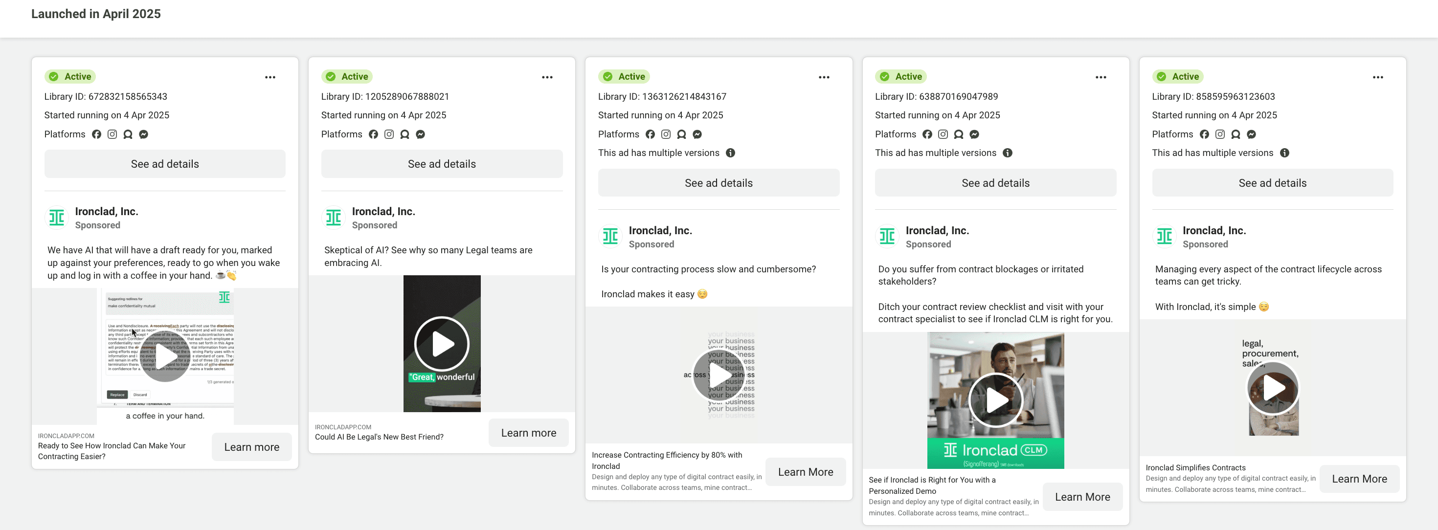This screenshot has height=530, width=1438.
Task: Open three-dot menu for ad 1363126214843167
Action: click(x=824, y=77)
